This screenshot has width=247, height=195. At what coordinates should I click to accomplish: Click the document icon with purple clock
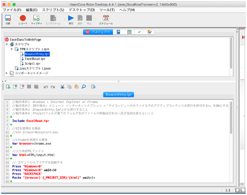pos(22,86)
